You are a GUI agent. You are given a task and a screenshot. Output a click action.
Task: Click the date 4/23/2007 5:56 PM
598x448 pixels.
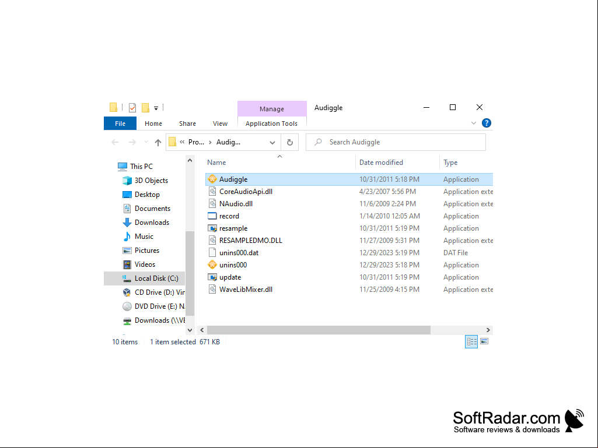pyautogui.click(x=387, y=191)
